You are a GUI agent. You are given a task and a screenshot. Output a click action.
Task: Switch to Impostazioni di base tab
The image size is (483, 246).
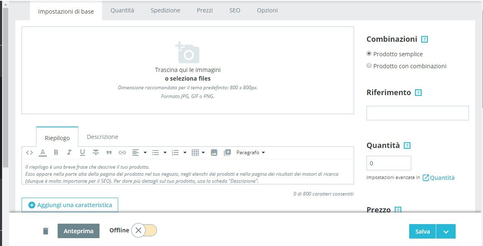(x=66, y=12)
